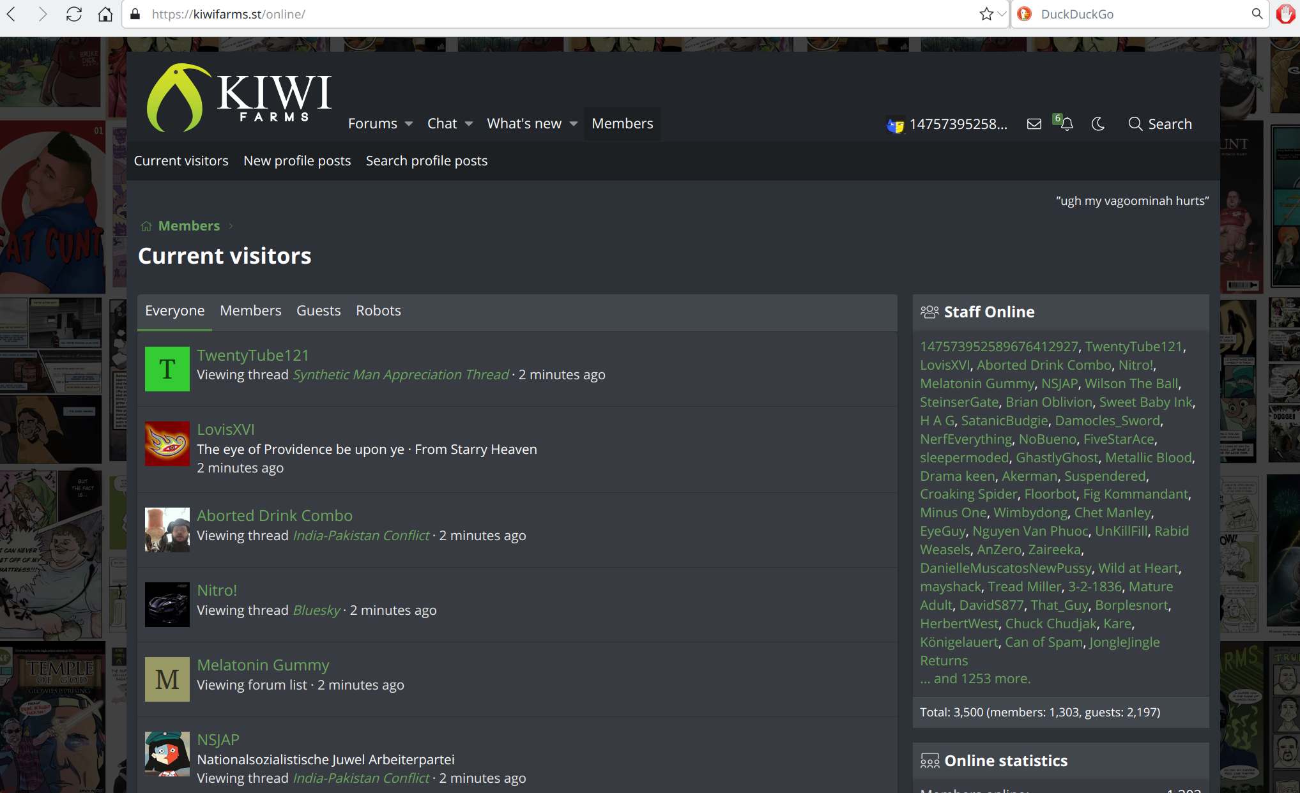Image resolution: width=1300 pixels, height=793 pixels.
Task: Open the bookmark dropdown chevron beside the star
Action: click(1002, 14)
